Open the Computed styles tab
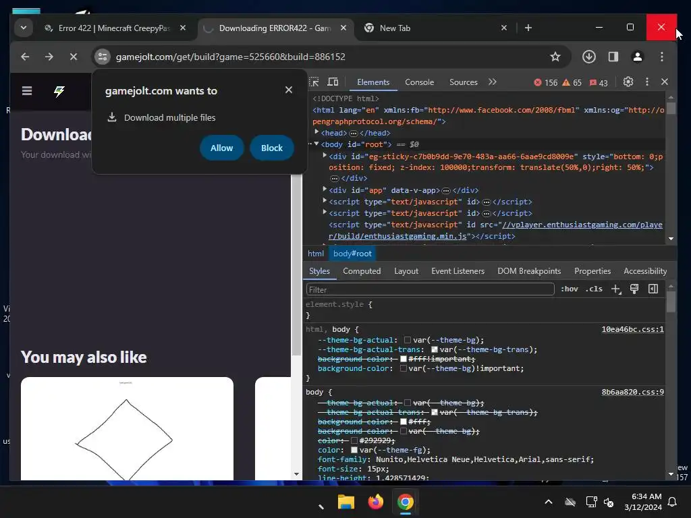691x518 pixels. (362, 271)
